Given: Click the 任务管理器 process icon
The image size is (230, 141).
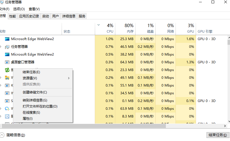Looking at the screenshot, I should click(x=7, y=47).
